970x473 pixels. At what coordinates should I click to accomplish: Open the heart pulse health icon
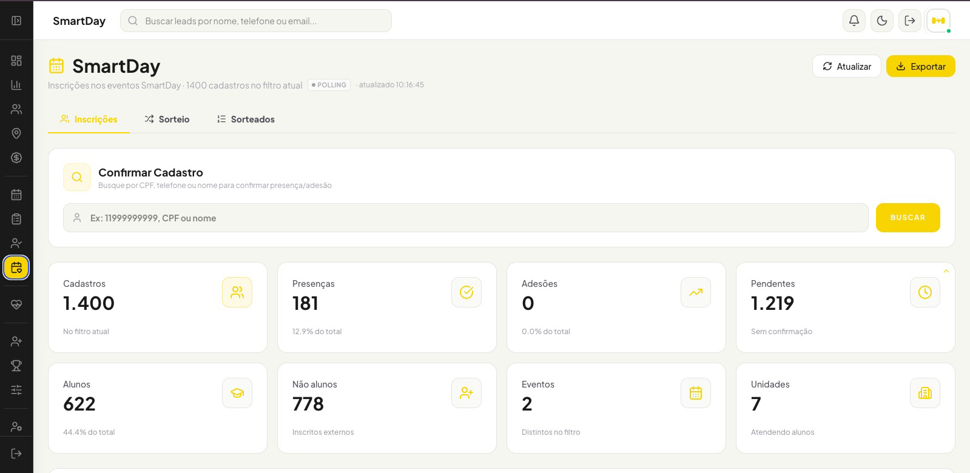[16, 304]
